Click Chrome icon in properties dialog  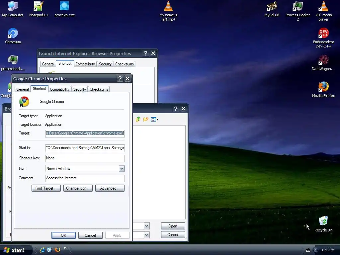(x=24, y=102)
